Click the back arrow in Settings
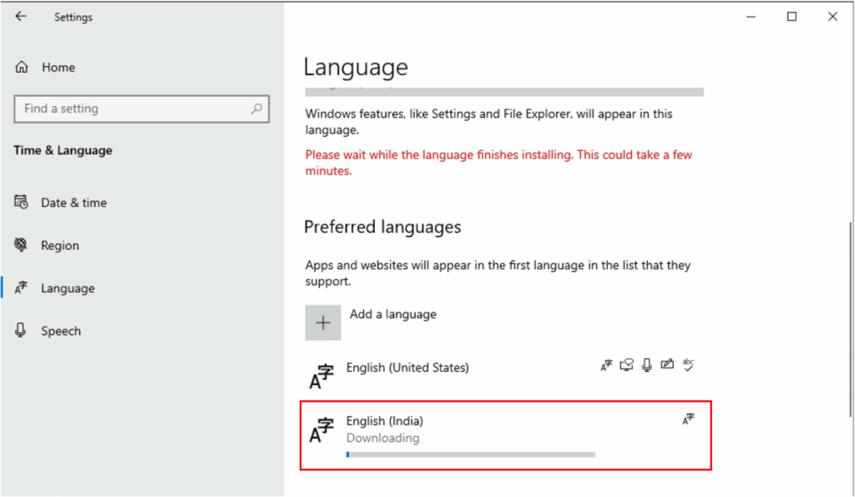This screenshot has width=855, height=497. 21,17
